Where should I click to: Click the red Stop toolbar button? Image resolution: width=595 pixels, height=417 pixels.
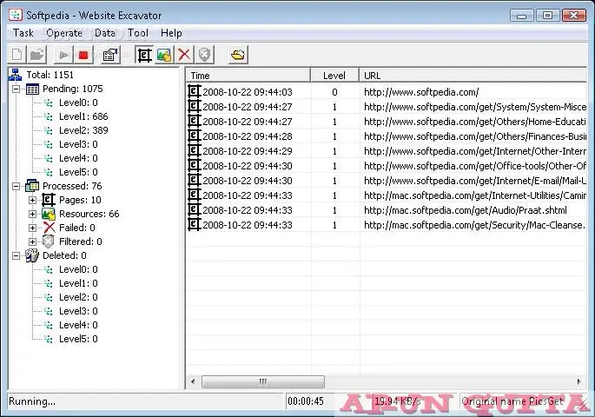(x=83, y=55)
